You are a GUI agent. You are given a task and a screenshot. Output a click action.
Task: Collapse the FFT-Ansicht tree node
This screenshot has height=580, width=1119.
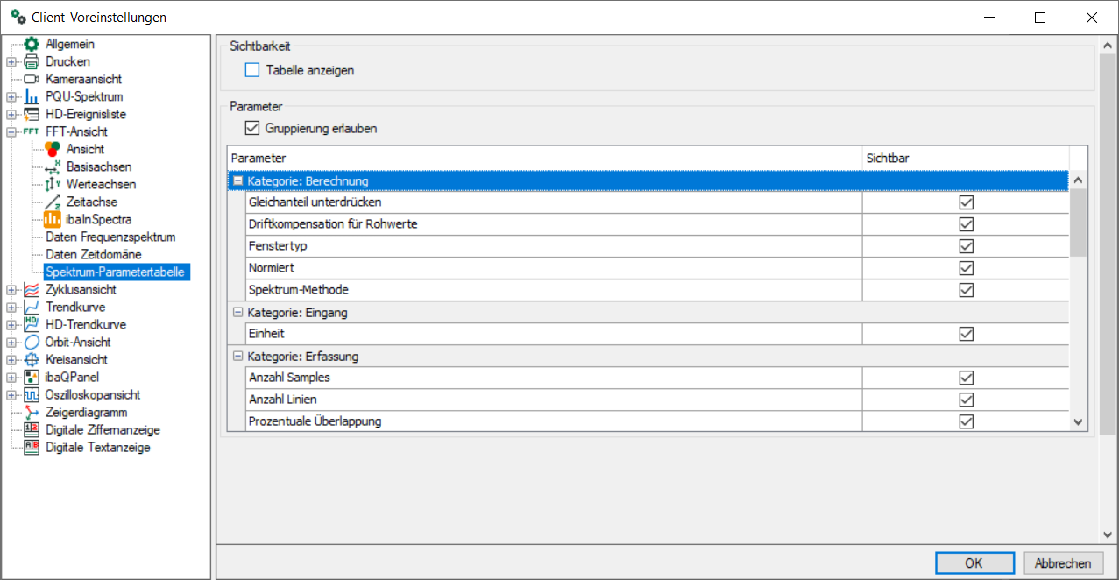pos(11,131)
